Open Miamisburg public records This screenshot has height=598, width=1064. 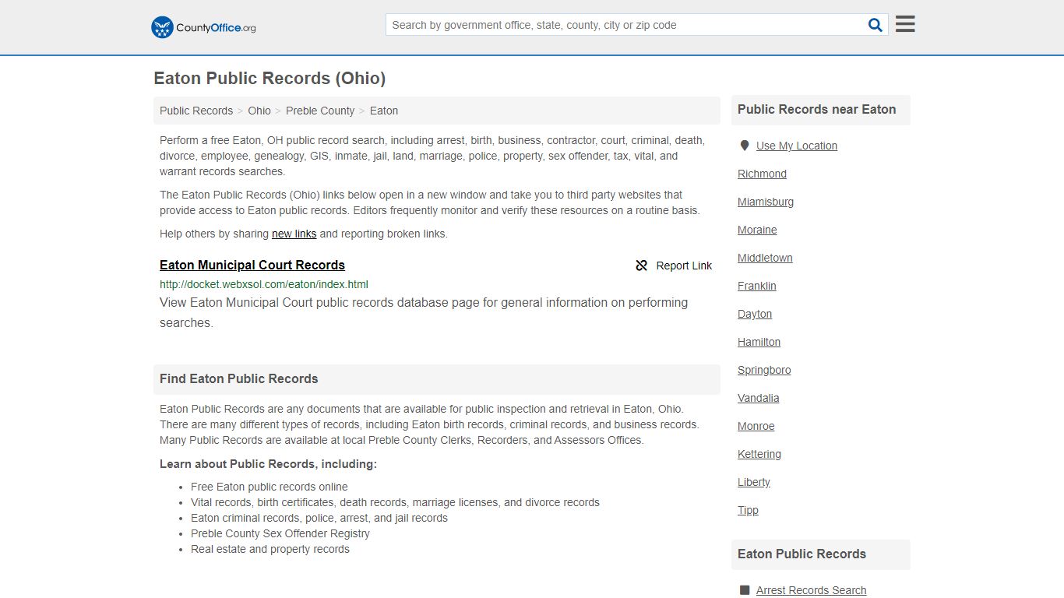766,202
